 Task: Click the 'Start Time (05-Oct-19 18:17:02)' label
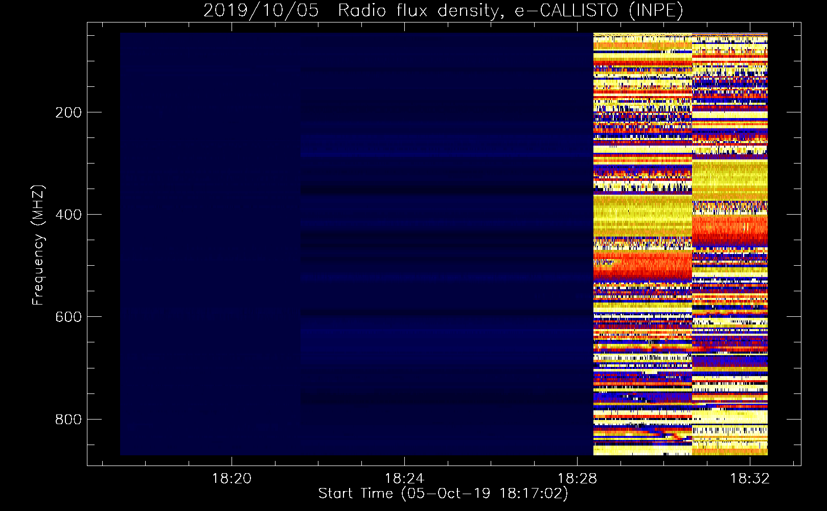443,494
